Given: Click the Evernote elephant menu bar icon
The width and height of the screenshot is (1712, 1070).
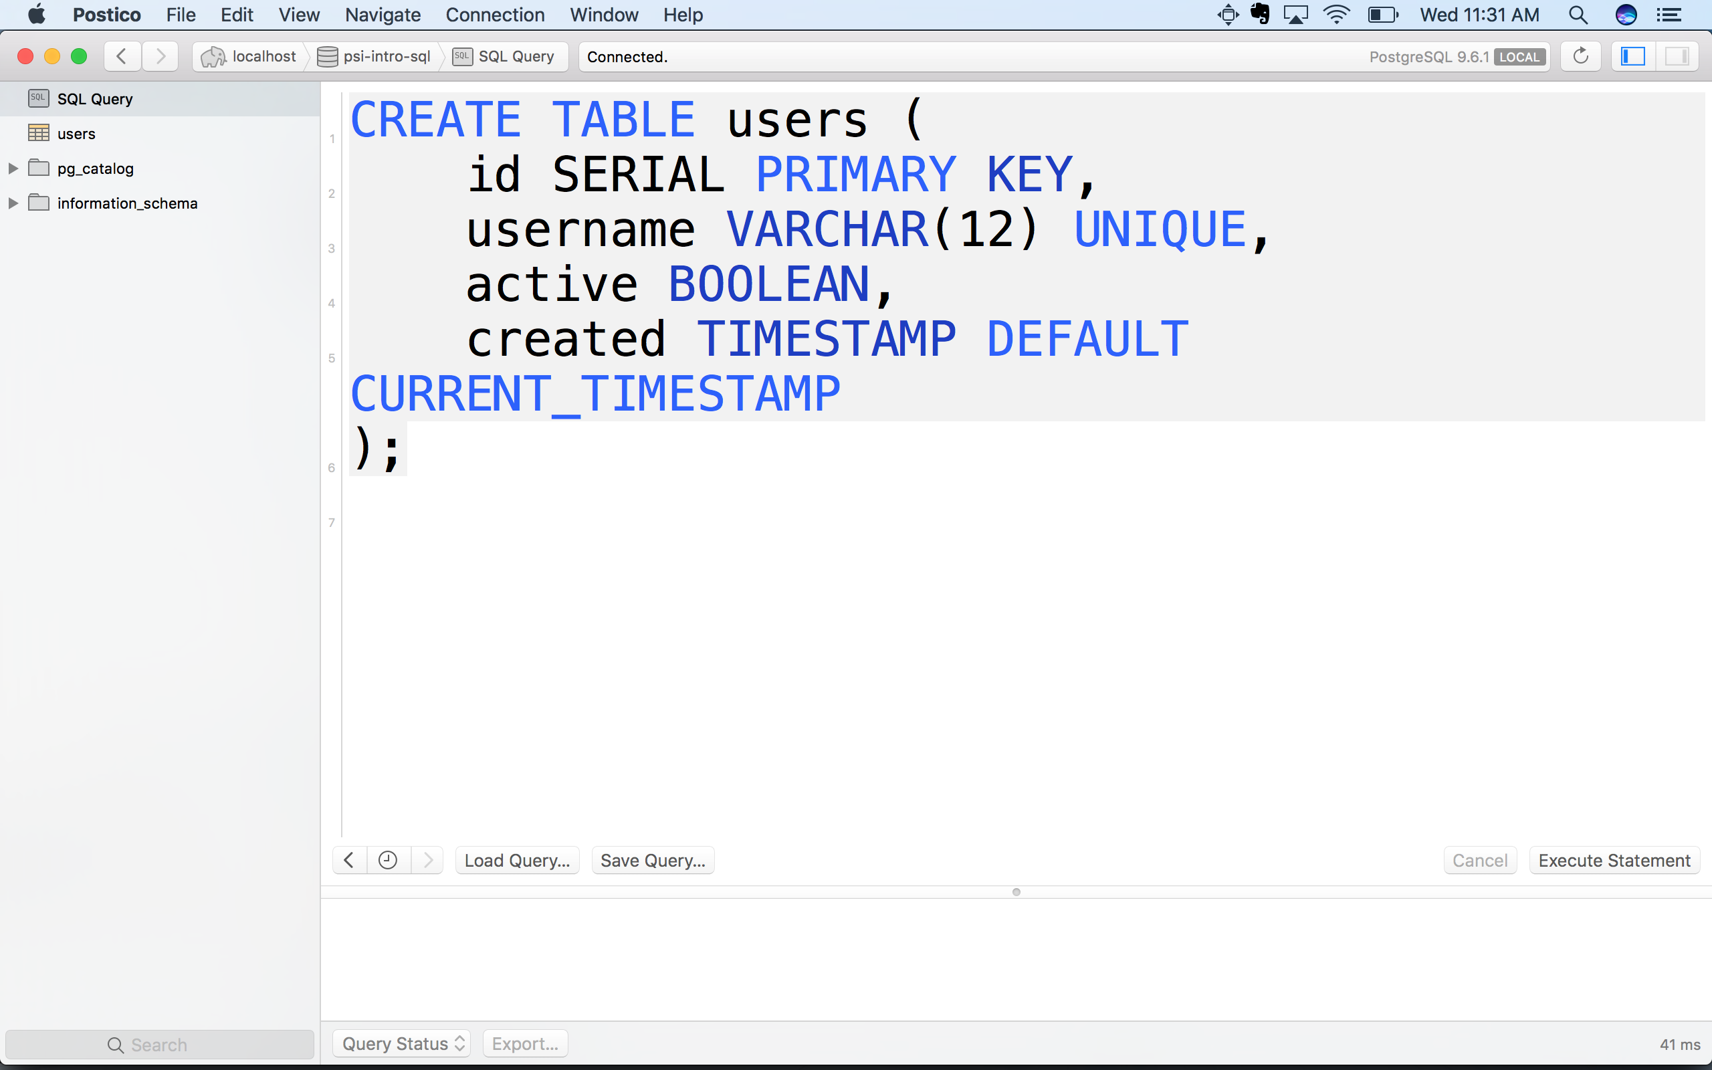Looking at the screenshot, I should [x=1260, y=15].
